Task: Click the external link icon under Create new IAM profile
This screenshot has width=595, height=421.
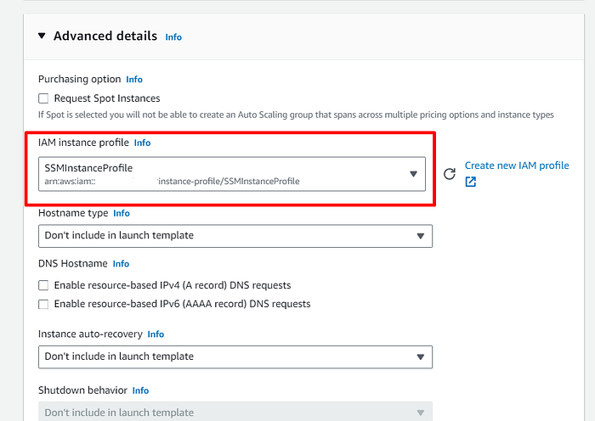Action: pos(471,182)
